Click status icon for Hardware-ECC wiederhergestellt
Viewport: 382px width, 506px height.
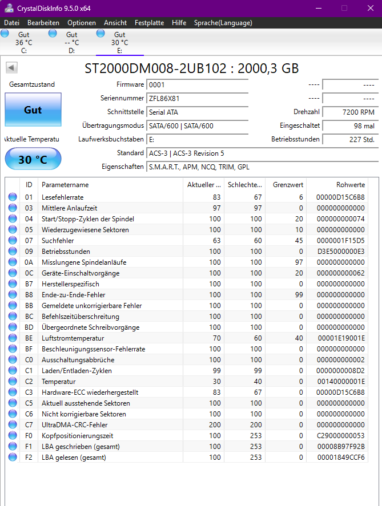[13, 392]
